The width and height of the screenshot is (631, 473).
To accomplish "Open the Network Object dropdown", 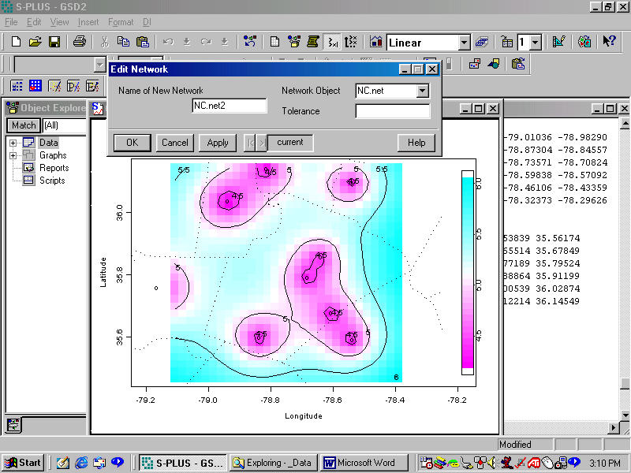I will click(423, 91).
